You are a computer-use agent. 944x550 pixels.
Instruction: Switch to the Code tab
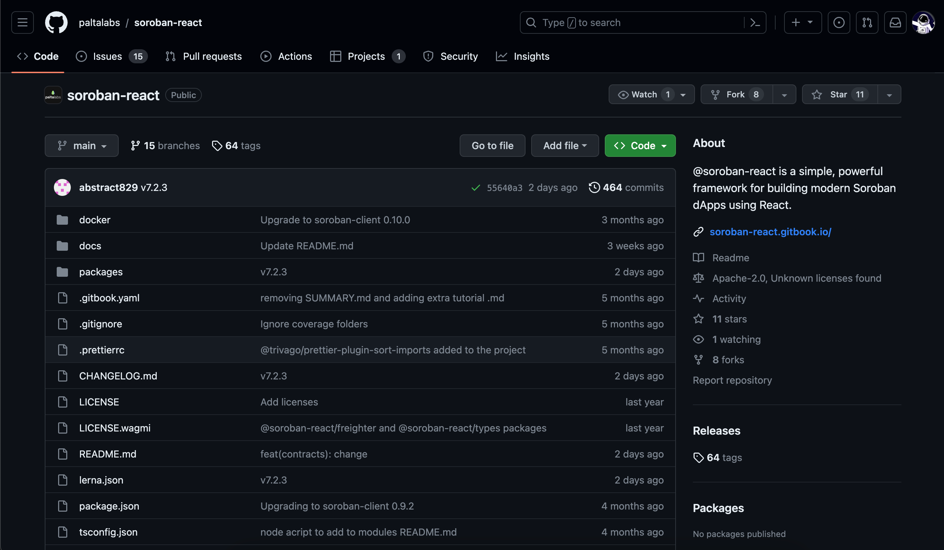tap(38, 57)
